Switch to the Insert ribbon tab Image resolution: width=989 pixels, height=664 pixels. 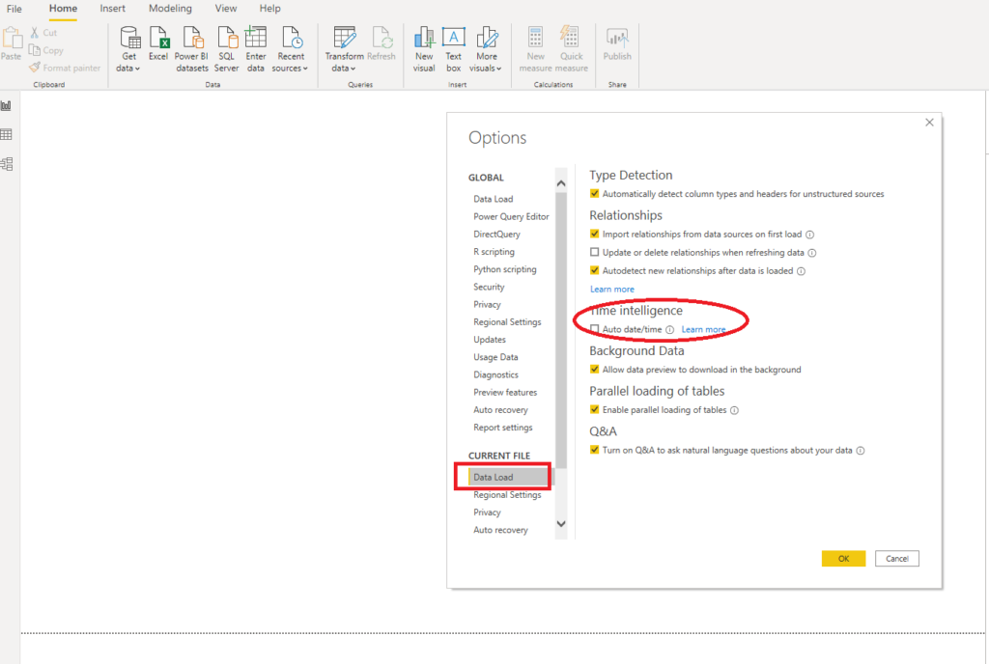coord(112,9)
